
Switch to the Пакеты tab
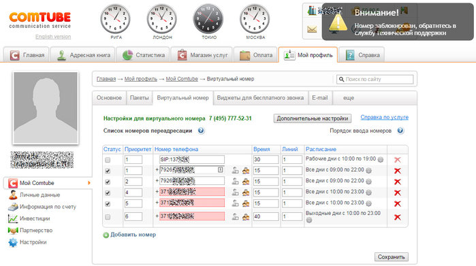(x=140, y=98)
